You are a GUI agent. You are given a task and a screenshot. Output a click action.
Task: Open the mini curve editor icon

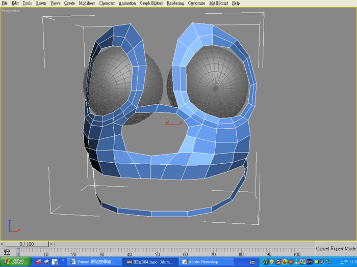(7, 252)
